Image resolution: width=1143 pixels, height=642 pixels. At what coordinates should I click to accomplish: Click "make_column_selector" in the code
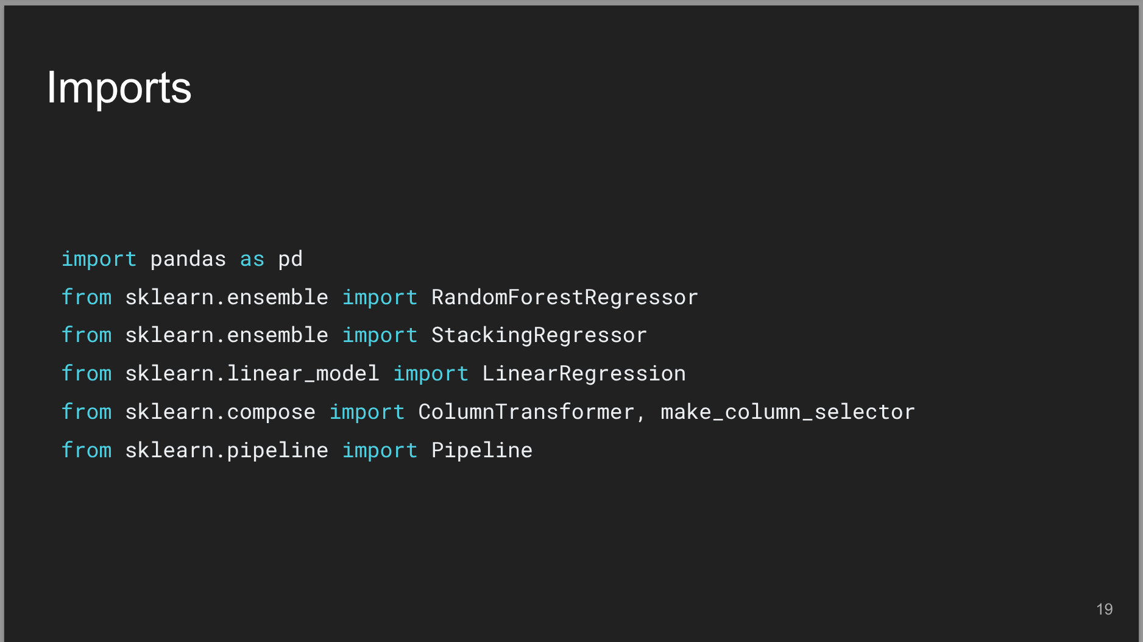(x=787, y=412)
